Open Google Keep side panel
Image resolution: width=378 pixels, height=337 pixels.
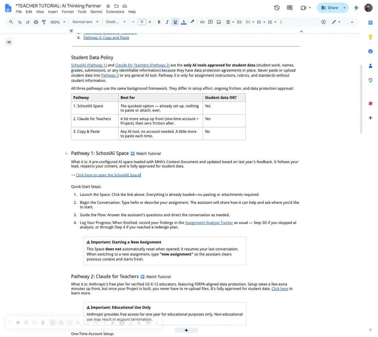click(370, 37)
